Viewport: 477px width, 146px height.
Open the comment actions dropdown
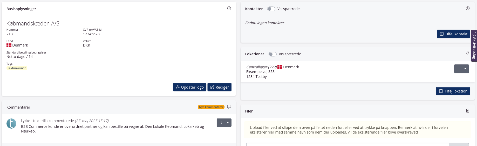click(224, 123)
